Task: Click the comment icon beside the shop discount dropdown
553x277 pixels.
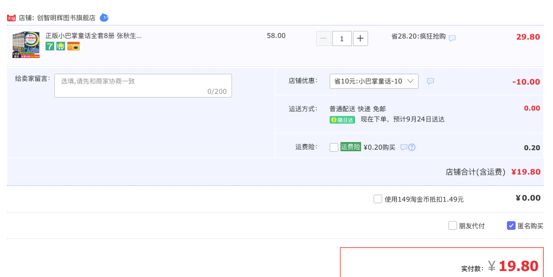Action: (x=430, y=81)
